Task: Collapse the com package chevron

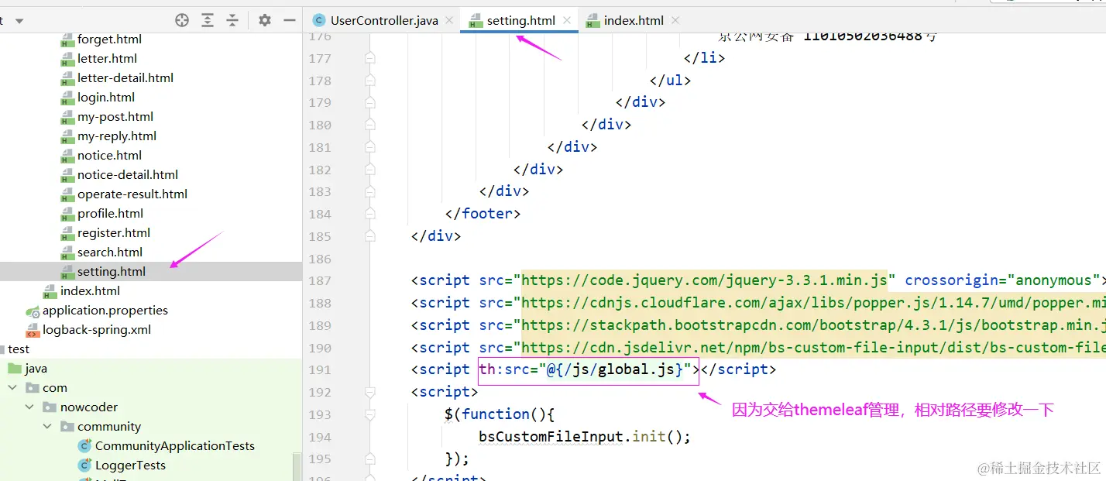Action: (12, 388)
